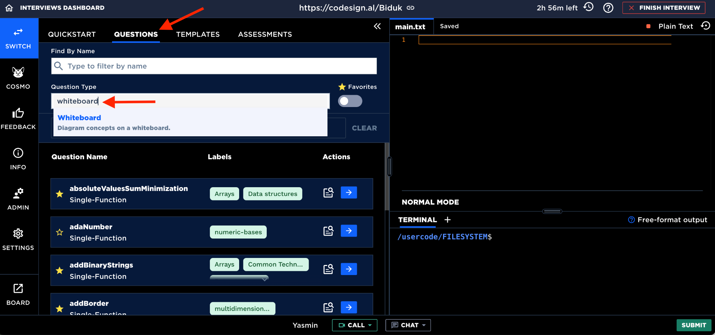This screenshot has width=715, height=335.
Task: Expand the Chat dropdown menu
Action: click(x=424, y=325)
